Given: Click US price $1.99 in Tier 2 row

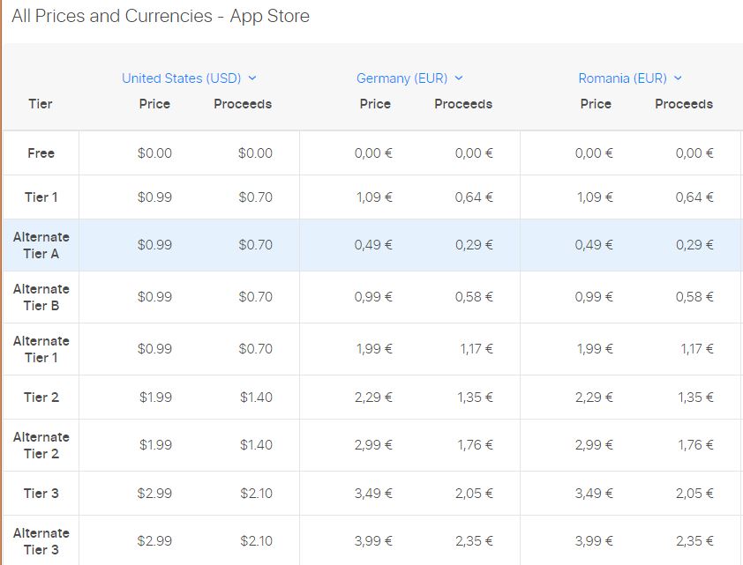Looking at the screenshot, I should 155,398.
